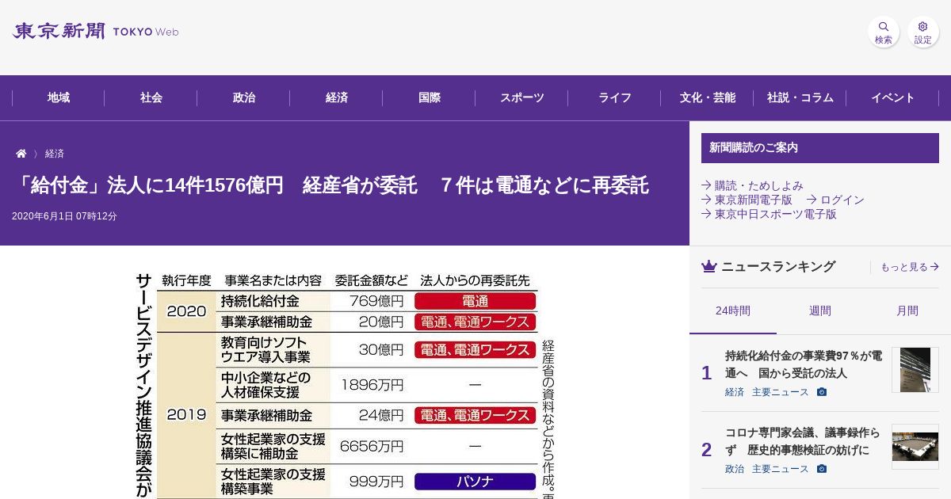Click 主要ニュース tag under ranking article 2
Viewport: 951px width, 499px height.
(781, 469)
